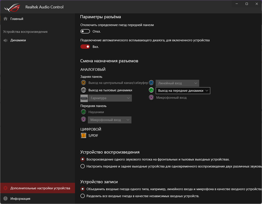The width and height of the screenshot is (262, 204).
Task: Minimize the Realtek Audio Control window
Action: point(236,4)
